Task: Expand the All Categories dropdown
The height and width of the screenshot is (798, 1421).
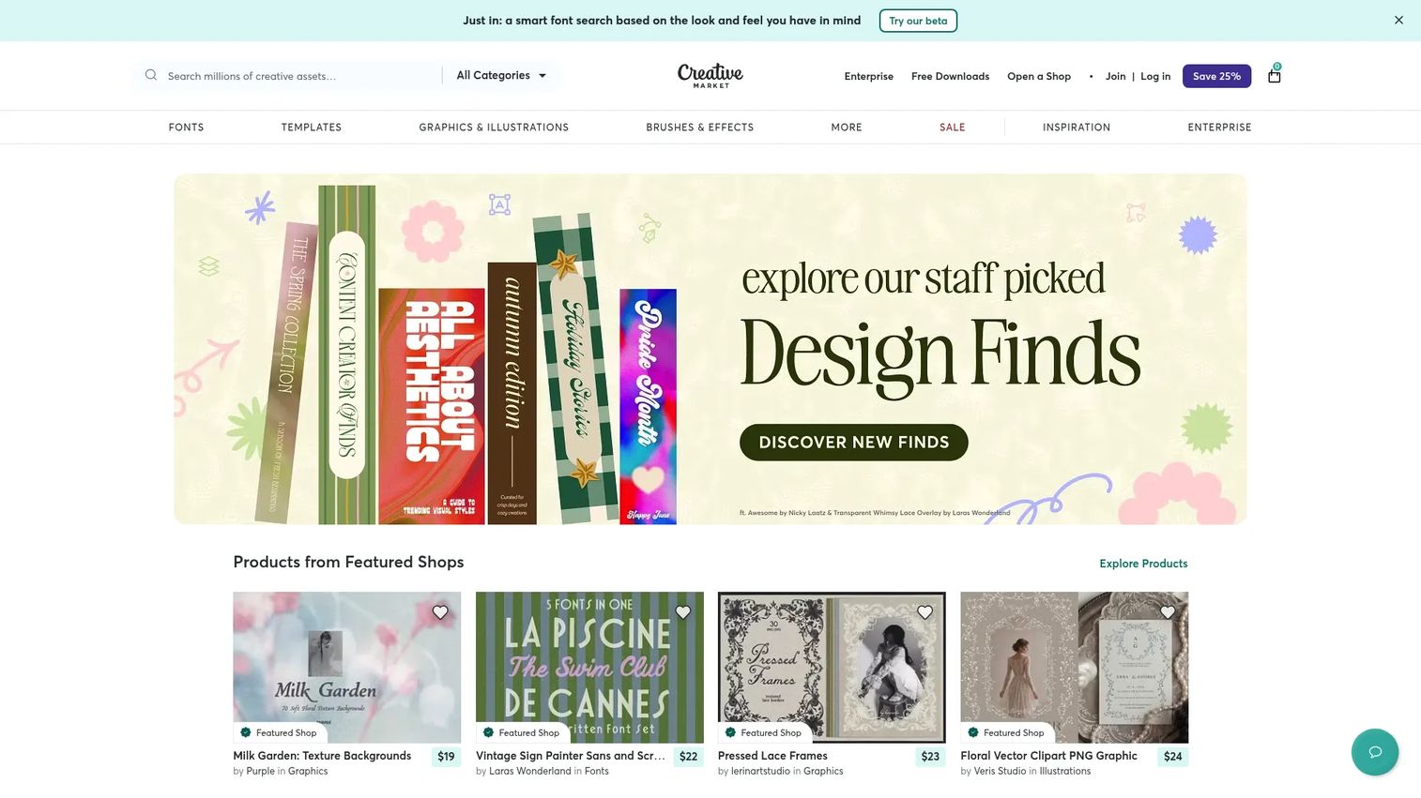Action: coord(501,75)
